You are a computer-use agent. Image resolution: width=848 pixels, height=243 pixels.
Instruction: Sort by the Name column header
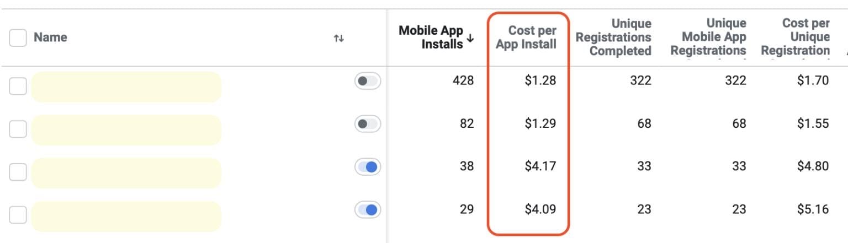pyautogui.click(x=50, y=37)
